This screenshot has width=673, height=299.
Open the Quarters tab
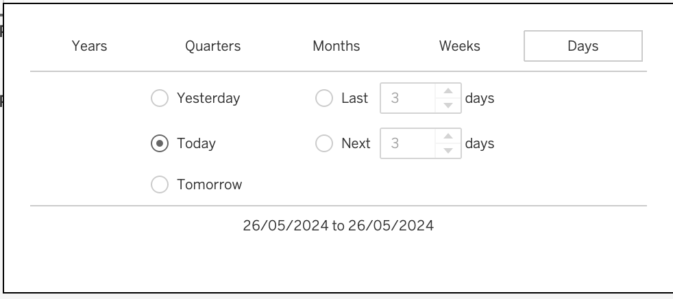tap(212, 46)
